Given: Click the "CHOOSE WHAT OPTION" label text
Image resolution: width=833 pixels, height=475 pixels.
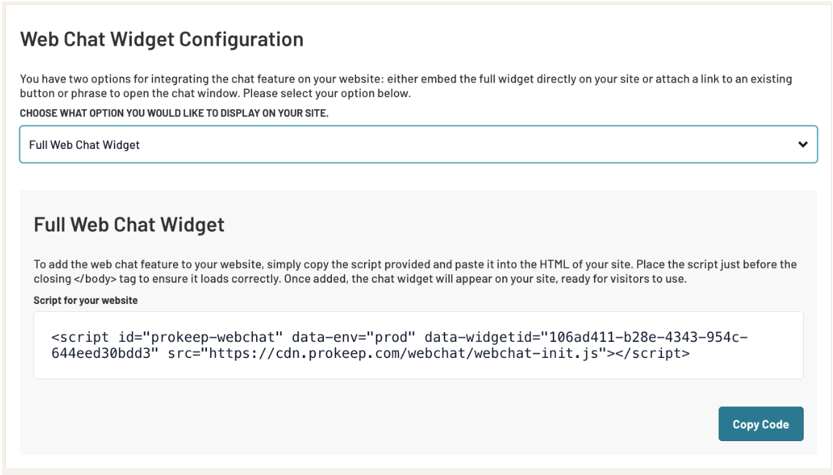Looking at the screenshot, I should coord(174,113).
